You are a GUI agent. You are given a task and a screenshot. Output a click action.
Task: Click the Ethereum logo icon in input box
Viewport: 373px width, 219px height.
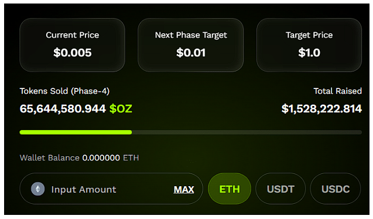click(38, 189)
